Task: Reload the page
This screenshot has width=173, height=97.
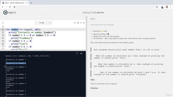Action: click(x=10, y=7)
